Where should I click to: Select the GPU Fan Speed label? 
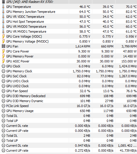(x=17, y=91)
